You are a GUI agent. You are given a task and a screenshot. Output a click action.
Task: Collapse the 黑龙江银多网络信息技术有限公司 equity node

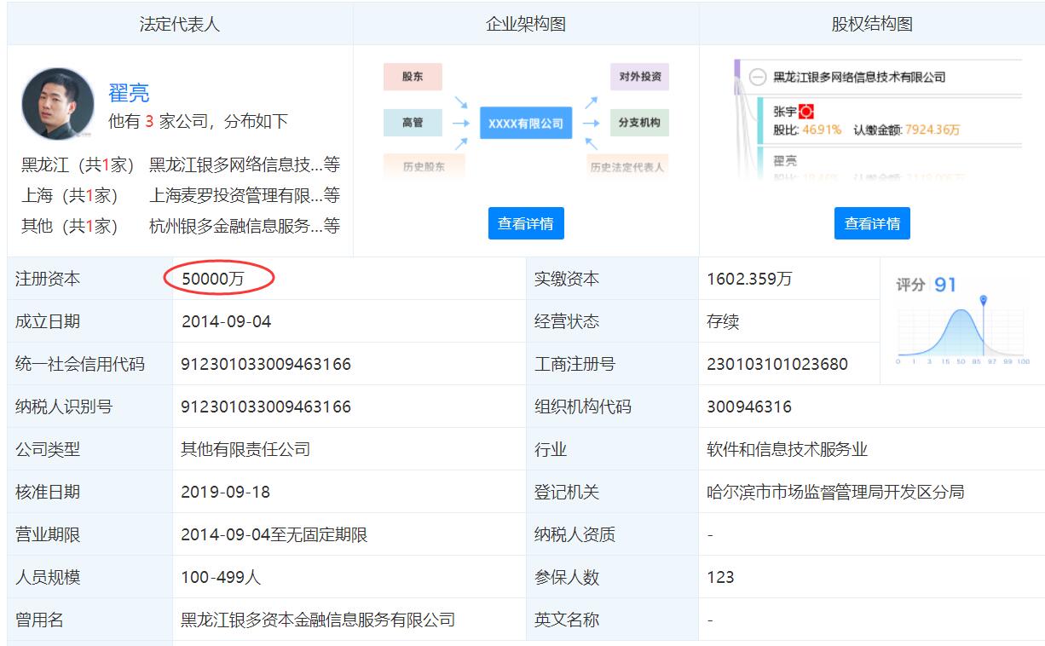pos(757,78)
